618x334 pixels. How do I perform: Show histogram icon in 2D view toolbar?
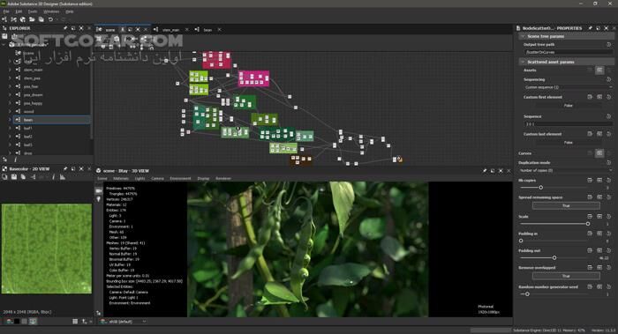(x=63, y=177)
